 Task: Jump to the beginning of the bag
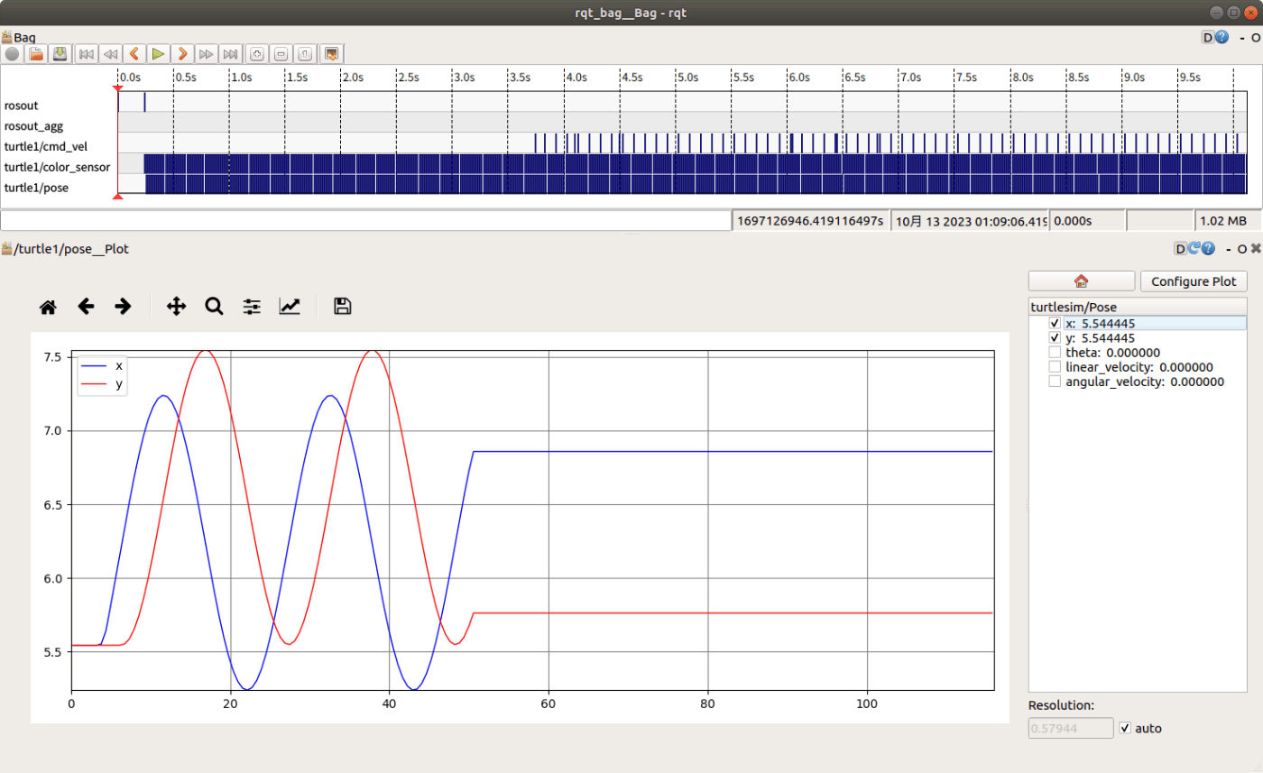(86, 54)
